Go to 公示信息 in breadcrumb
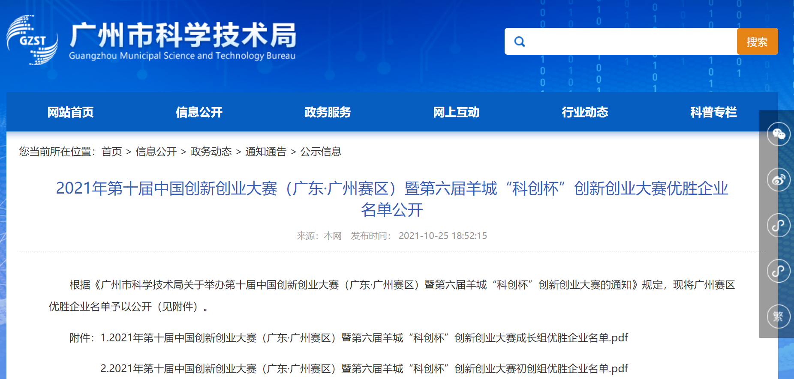794x379 pixels. pyautogui.click(x=321, y=152)
